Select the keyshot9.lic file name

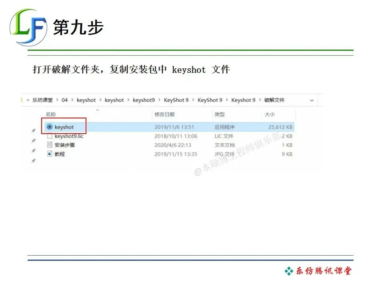point(69,136)
